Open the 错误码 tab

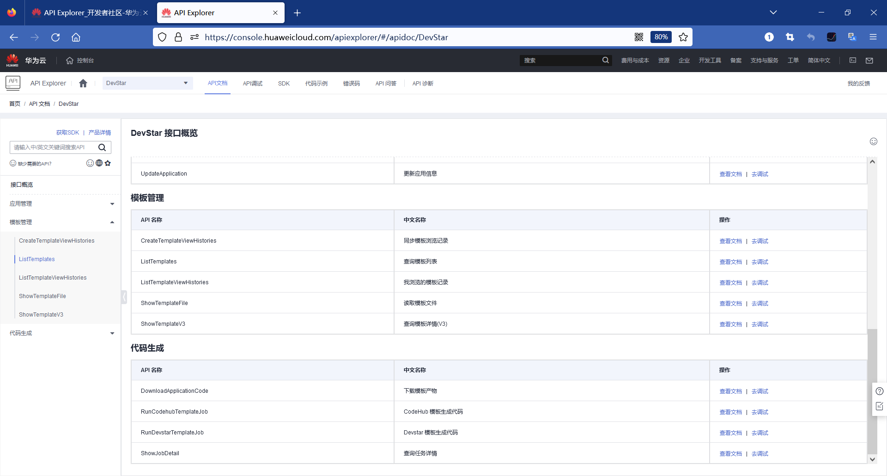pos(352,84)
